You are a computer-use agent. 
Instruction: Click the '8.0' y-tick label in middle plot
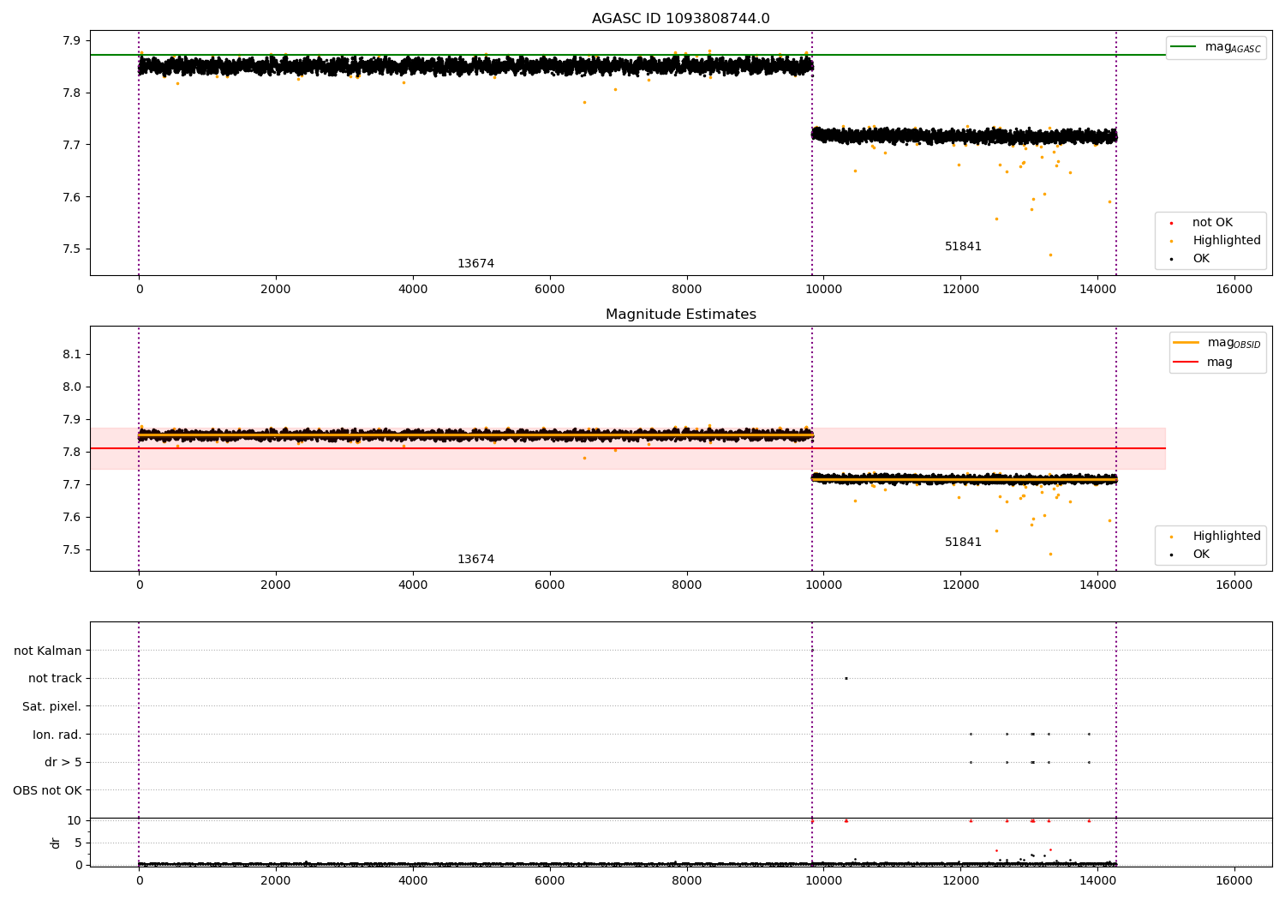click(x=71, y=387)
